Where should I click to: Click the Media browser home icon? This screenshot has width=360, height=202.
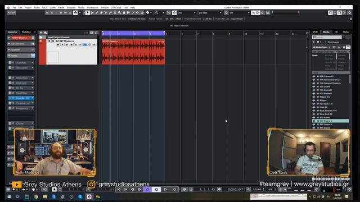coord(318,42)
